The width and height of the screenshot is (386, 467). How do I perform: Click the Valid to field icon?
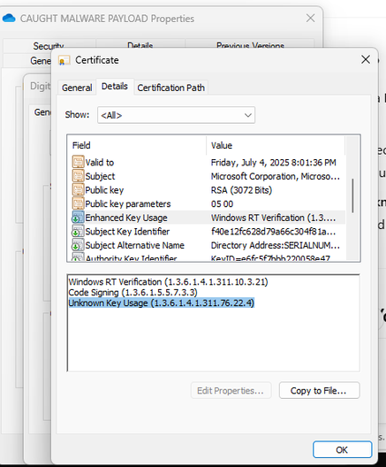78,163
